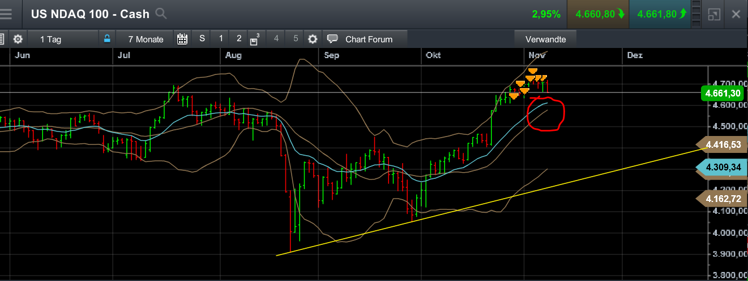Click the 4.162,72 lower band price label
748x281 pixels.
coord(721,199)
